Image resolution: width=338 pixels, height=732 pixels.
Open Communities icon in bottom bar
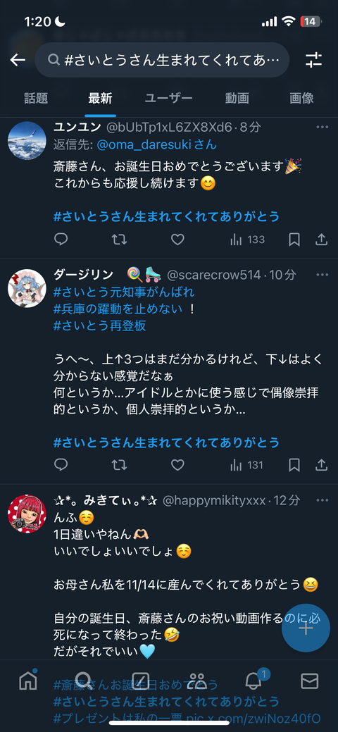tap(197, 681)
